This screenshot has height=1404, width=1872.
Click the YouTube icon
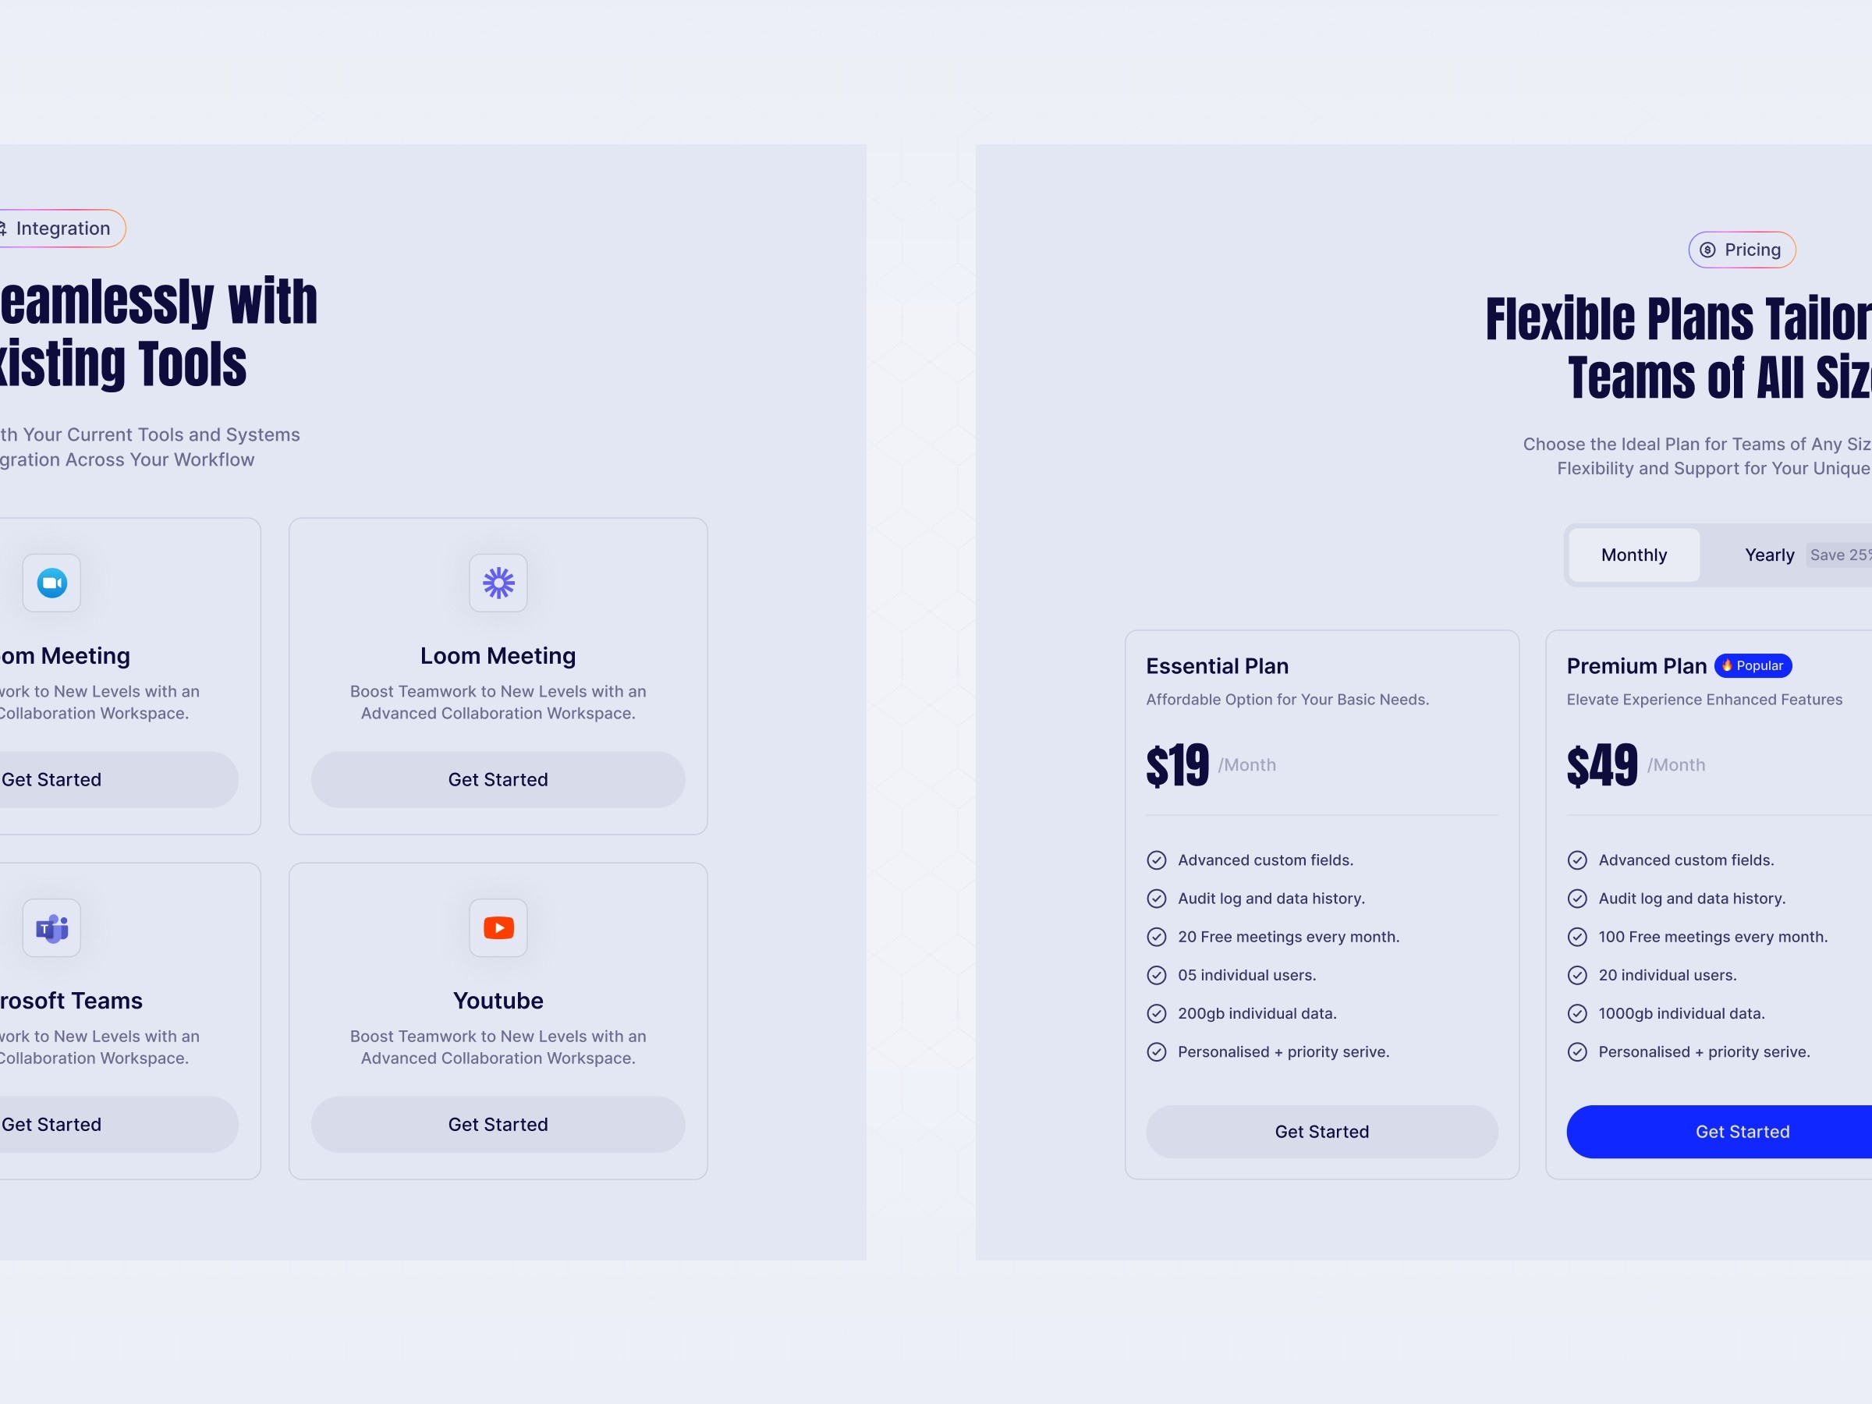point(497,927)
